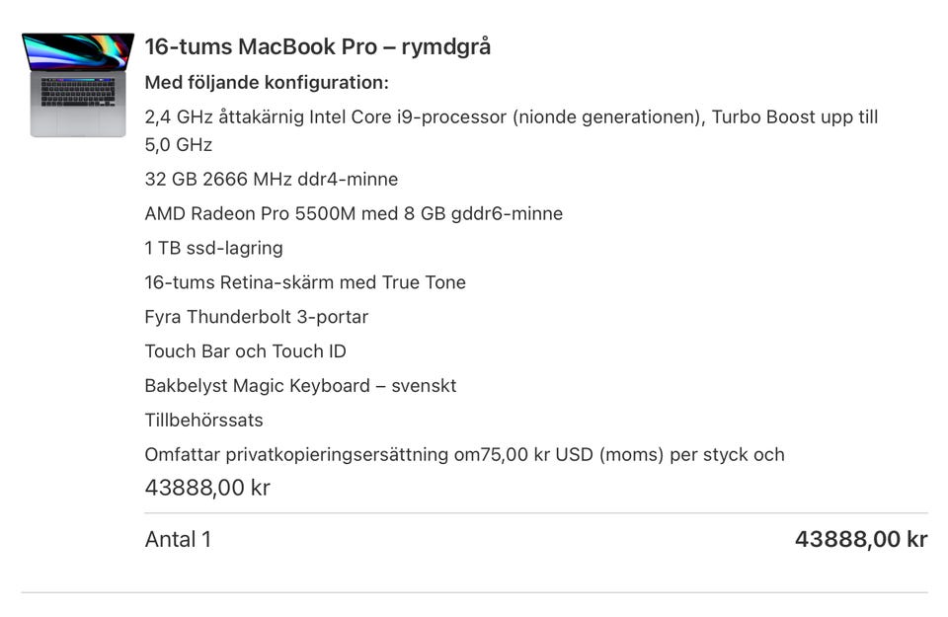Select the Retina-skärm med True Tone line
The height and width of the screenshot is (617, 948).
point(304,282)
